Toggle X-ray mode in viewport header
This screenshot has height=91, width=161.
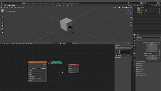click(123, 7)
